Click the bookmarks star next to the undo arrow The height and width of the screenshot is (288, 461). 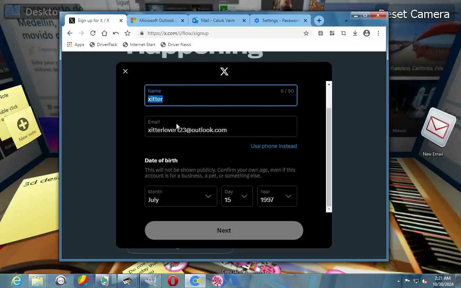click(x=127, y=33)
